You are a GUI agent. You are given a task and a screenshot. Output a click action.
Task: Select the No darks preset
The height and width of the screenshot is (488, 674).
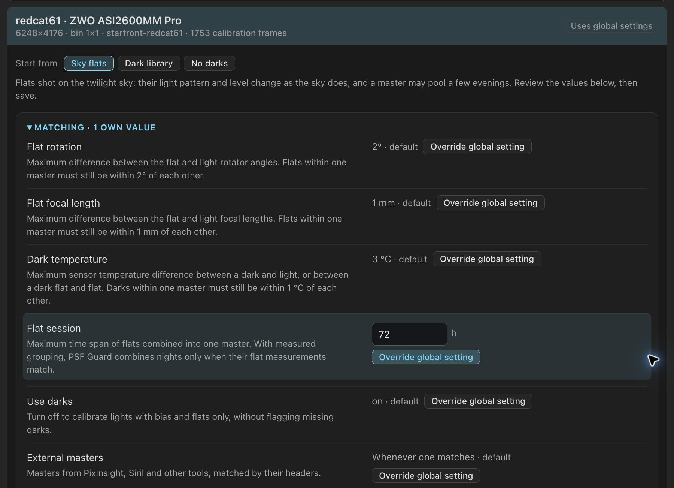point(209,63)
